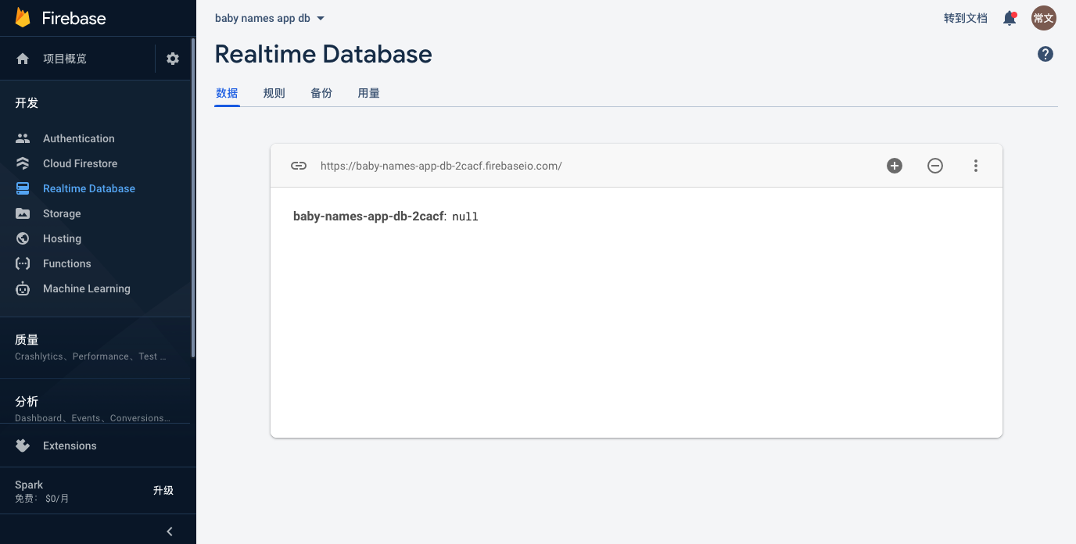Viewport: 1076px width, 544px height.
Task: Open the database options three-dot menu
Action: pos(976,166)
